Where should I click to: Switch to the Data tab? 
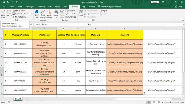click(50, 7)
